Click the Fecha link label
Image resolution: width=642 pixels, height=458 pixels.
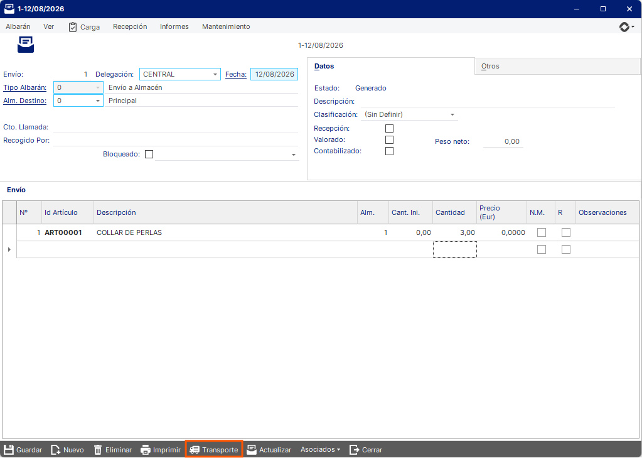236,74
